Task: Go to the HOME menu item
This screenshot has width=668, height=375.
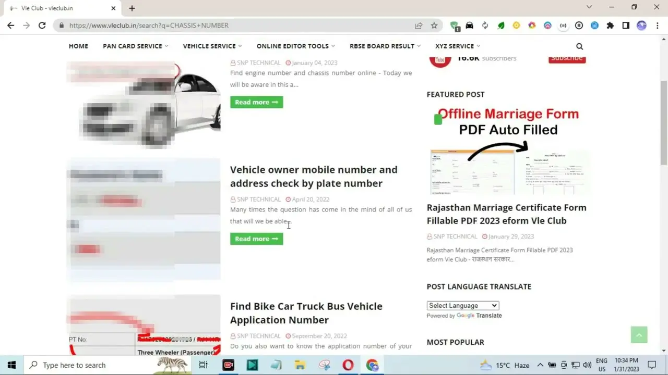Action: point(78,46)
